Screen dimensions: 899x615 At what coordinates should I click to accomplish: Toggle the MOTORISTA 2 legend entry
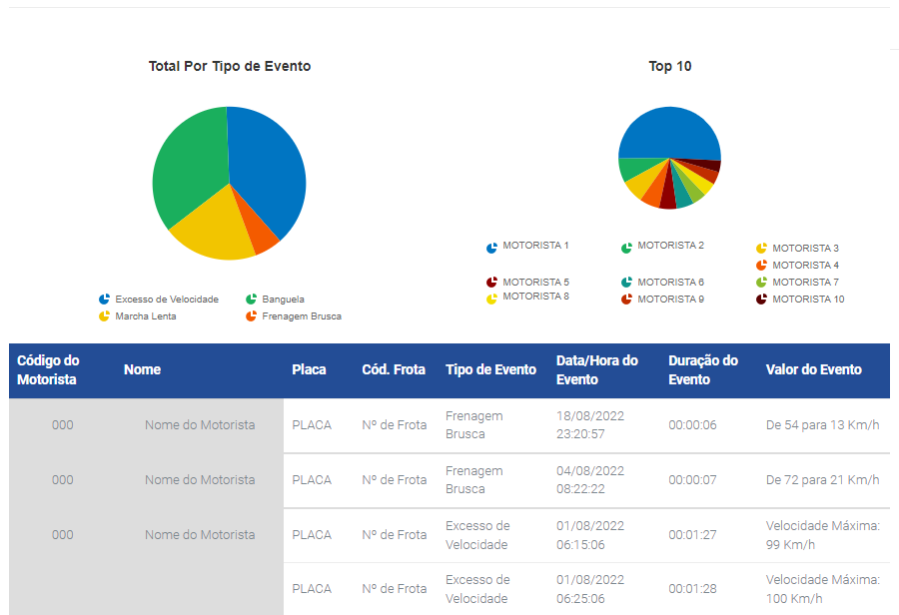point(663,247)
